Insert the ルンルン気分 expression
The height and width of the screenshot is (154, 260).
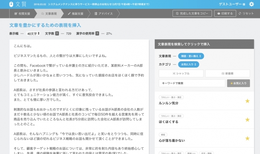click(168, 103)
